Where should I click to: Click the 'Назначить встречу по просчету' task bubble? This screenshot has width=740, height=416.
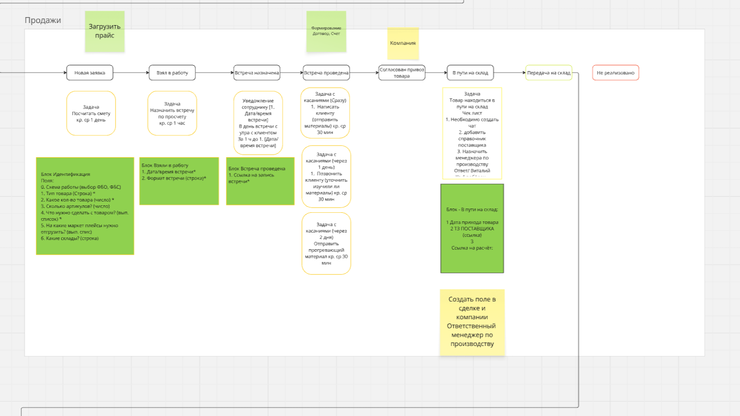(x=172, y=113)
